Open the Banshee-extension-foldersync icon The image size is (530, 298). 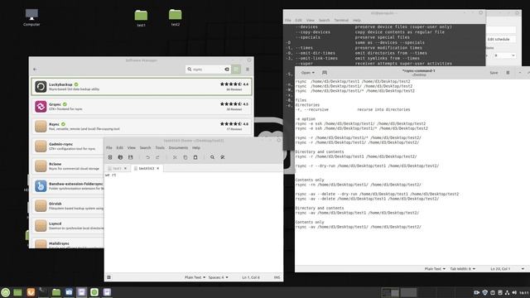click(x=41, y=185)
